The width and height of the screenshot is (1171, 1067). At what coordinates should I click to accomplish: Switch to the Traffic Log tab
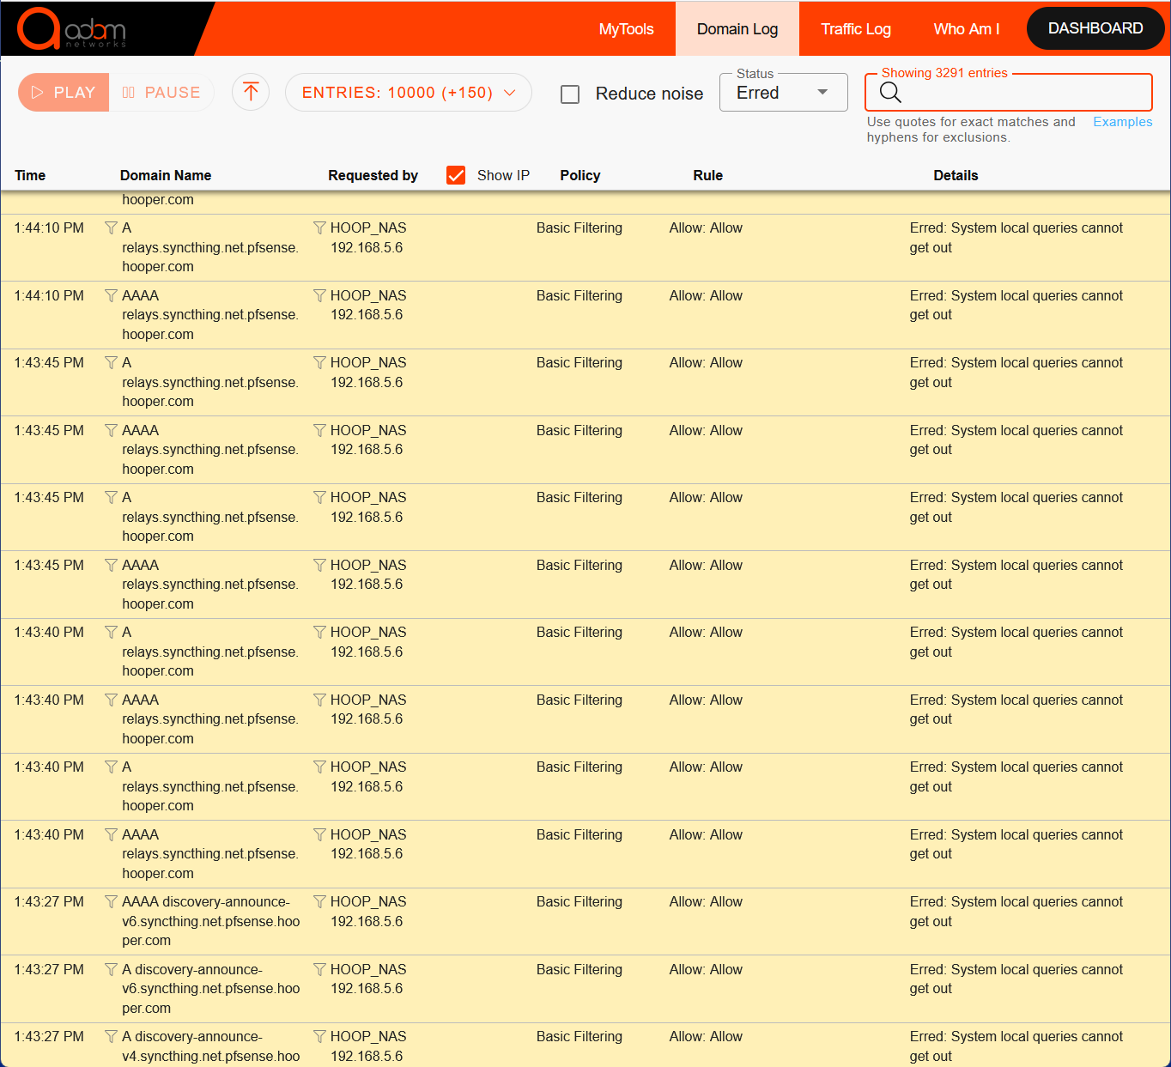coord(855,29)
